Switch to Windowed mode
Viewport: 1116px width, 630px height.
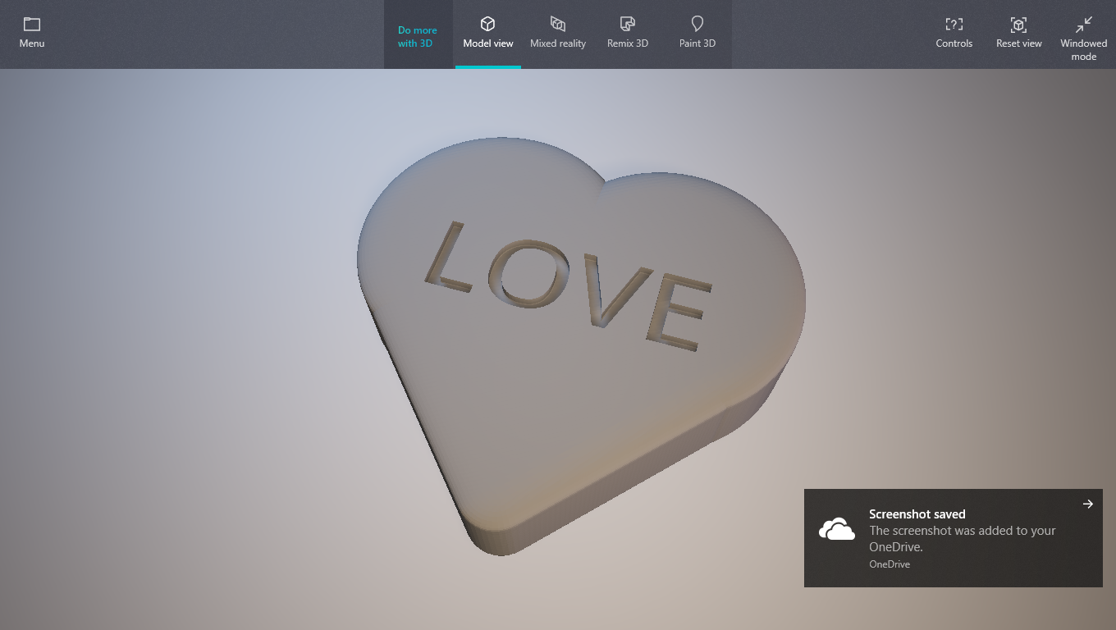point(1084,38)
